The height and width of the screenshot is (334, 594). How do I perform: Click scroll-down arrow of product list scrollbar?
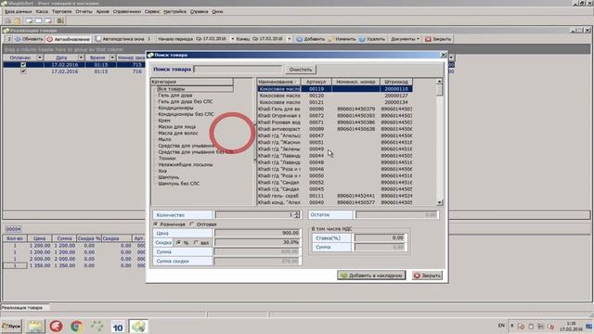[x=439, y=202]
